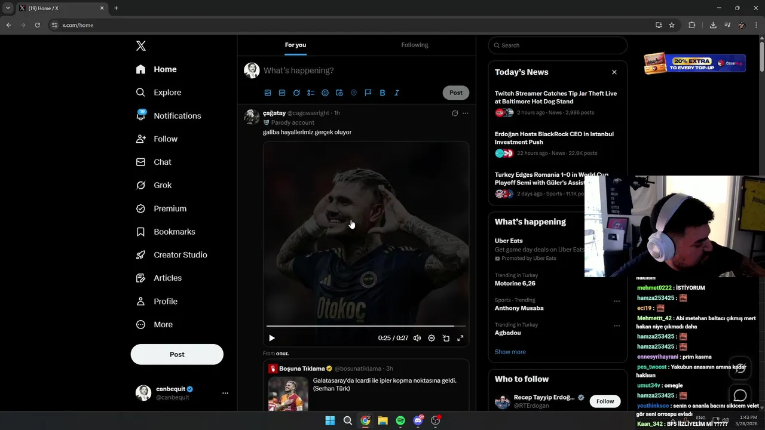This screenshot has height=430, width=765.
Task: Tag a location in the post
Action: (354, 93)
